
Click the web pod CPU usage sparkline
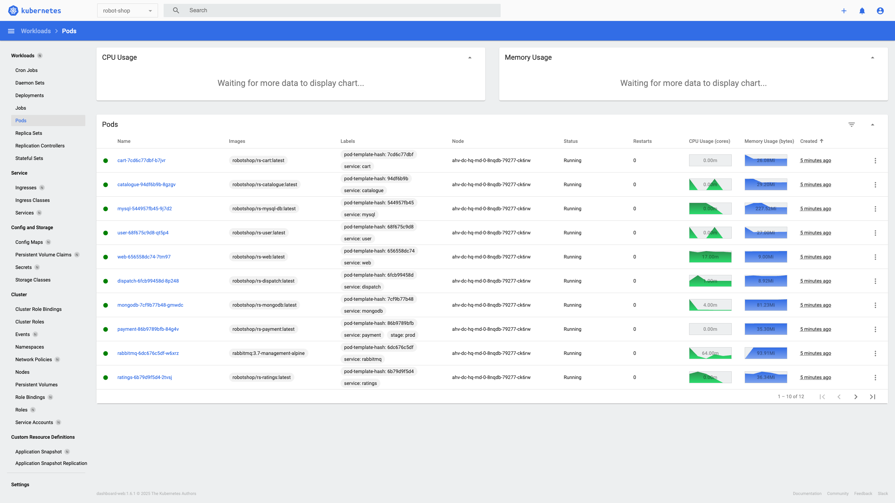pyautogui.click(x=710, y=257)
